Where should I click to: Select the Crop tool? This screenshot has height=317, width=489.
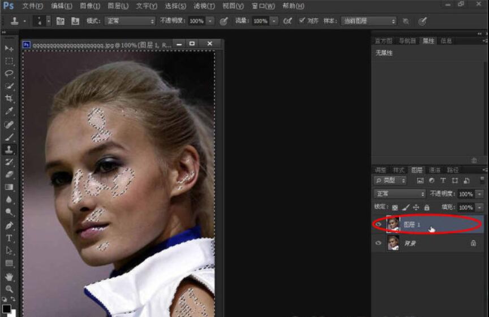(x=8, y=99)
